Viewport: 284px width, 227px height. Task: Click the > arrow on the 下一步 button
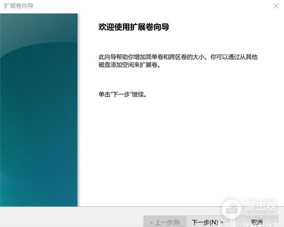pos(221,222)
